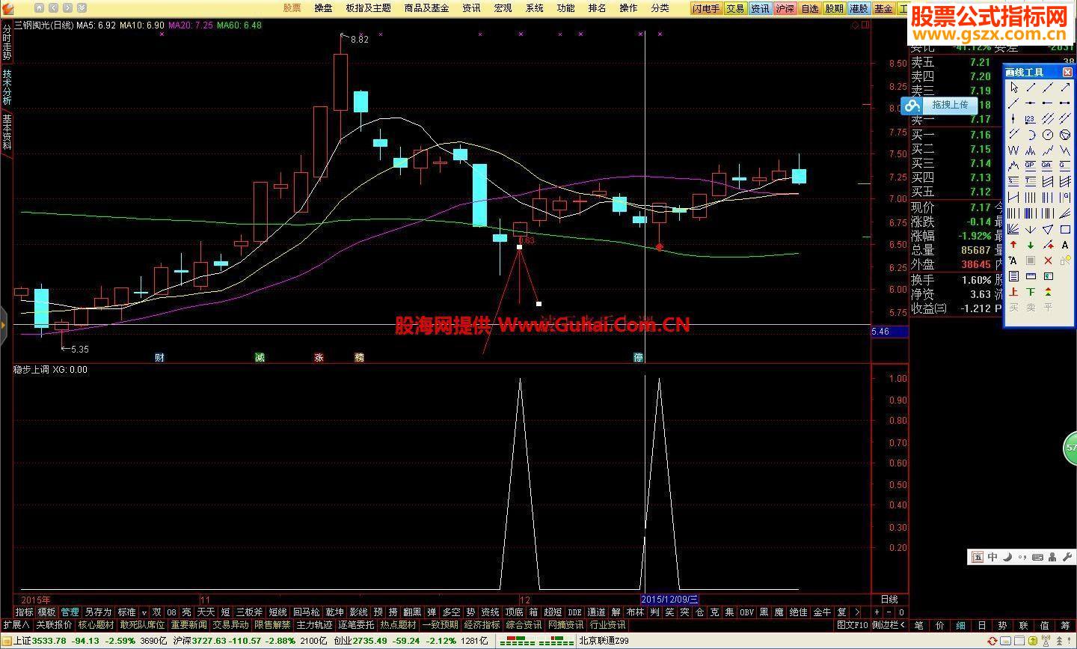The height and width of the screenshot is (649, 1077).
Task: Click the 港股 top button
Action: coord(859,9)
